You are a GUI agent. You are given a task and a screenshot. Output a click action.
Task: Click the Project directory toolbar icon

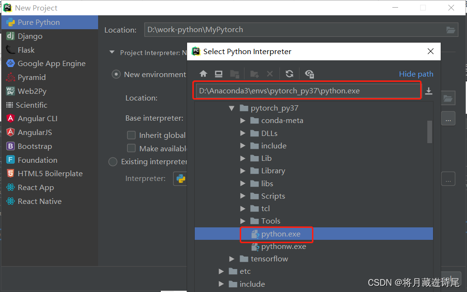[x=234, y=74]
